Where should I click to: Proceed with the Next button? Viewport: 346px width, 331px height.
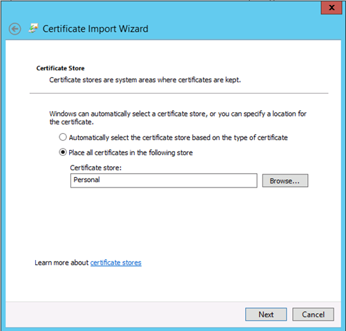coord(266,314)
